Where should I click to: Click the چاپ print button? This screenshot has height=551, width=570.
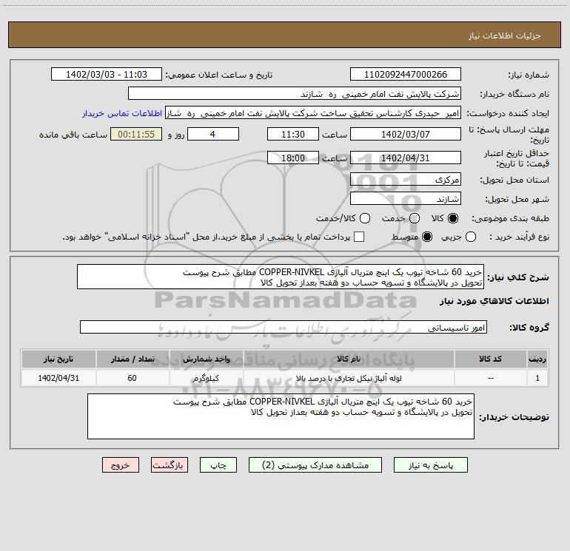[218, 465]
